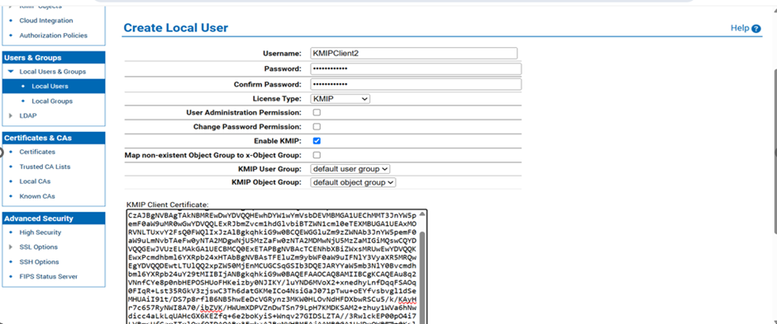Click the Help link text
Image resolution: width=777 pixels, height=324 pixels.
(740, 28)
